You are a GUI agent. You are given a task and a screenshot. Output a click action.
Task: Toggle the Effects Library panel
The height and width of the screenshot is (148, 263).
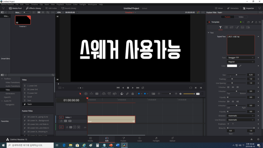pyautogui.click(x=34, y=8)
